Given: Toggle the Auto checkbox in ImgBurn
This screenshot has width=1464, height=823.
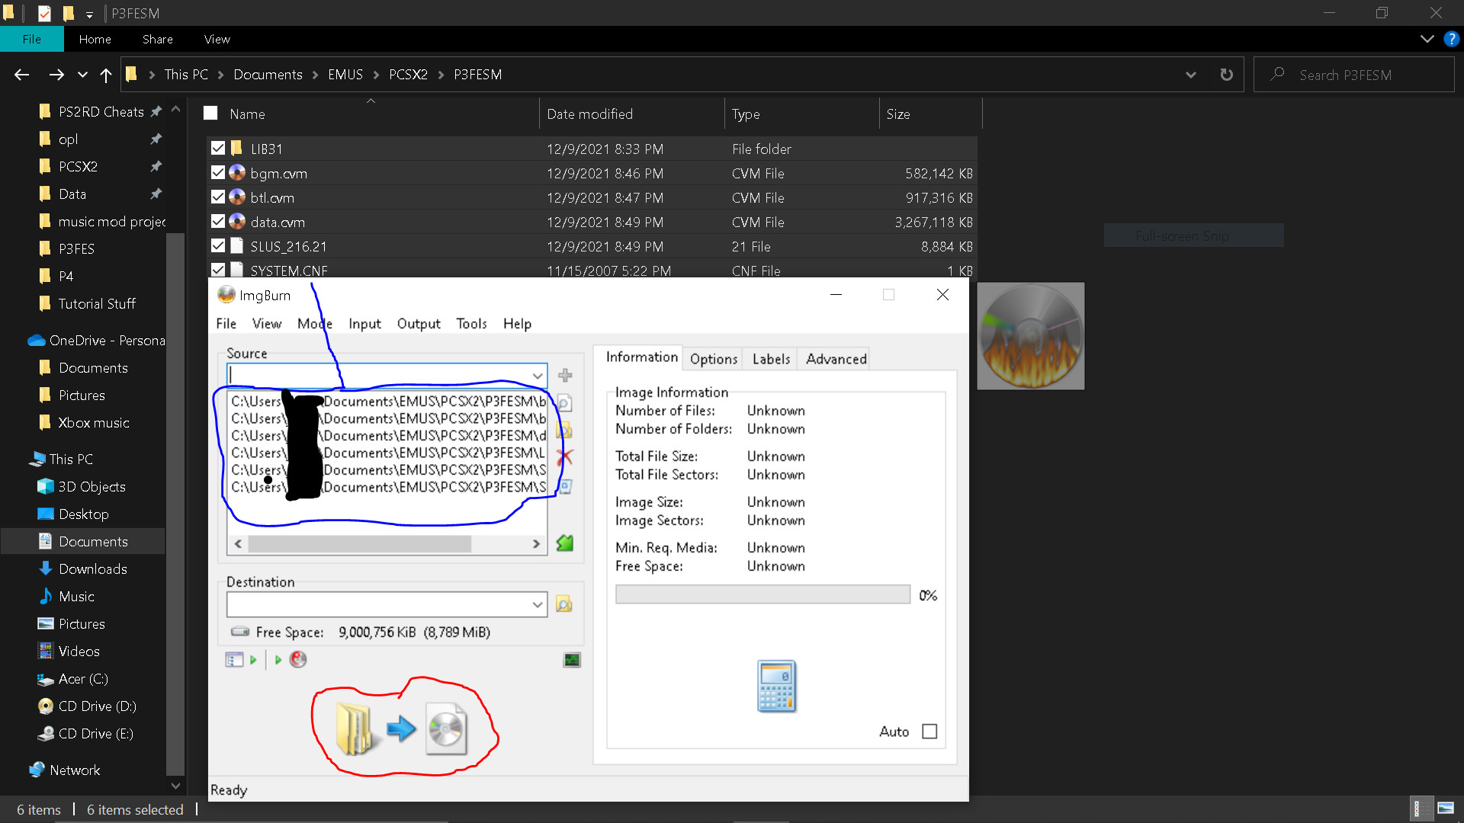Looking at the screenshot, I should 929,731.
